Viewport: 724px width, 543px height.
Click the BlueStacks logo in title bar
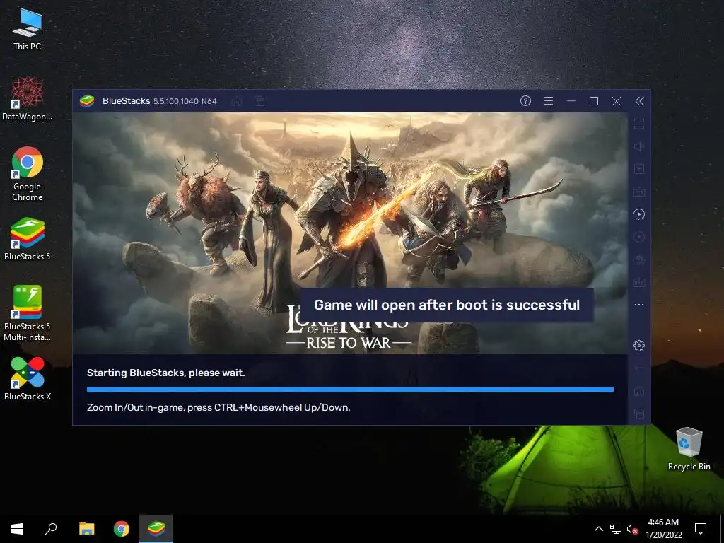87,100
